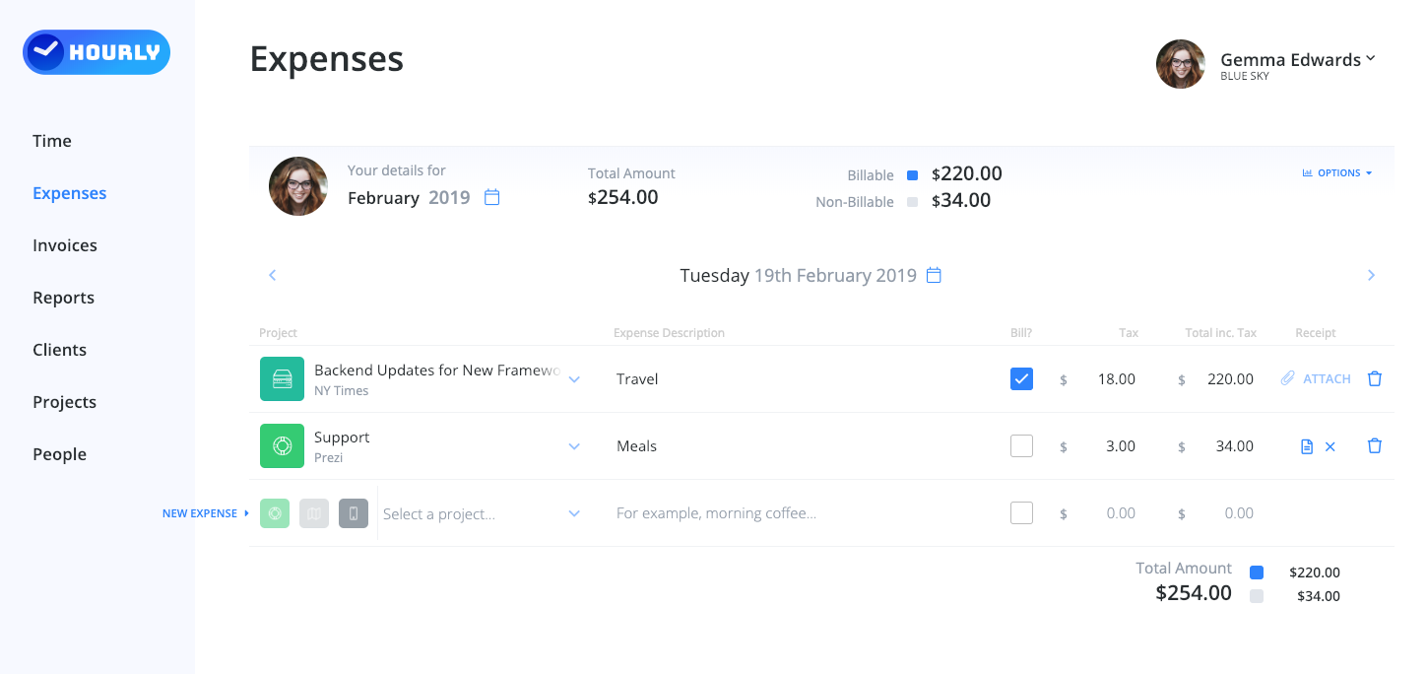Click the Receipt column header
Image resolution: width=1427 pixels, height=674 pixels.
click(x=1316, y=333)
